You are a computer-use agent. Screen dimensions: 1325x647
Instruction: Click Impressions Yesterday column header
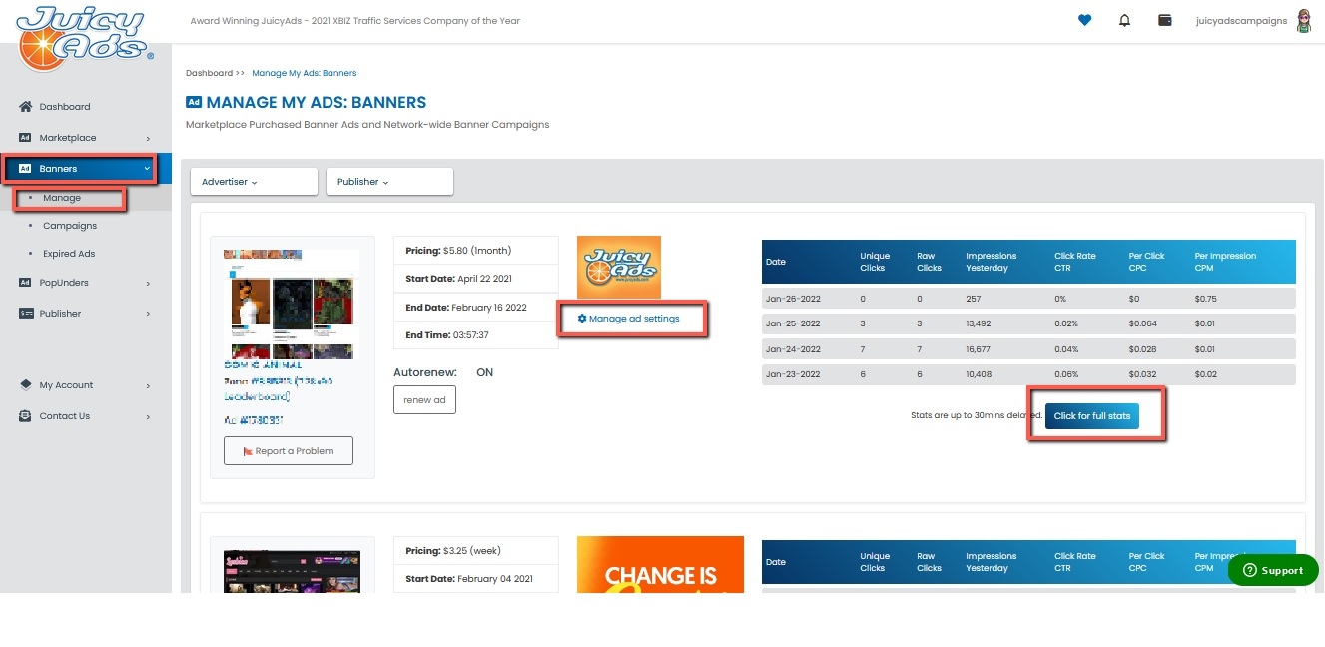coord(991,262)
